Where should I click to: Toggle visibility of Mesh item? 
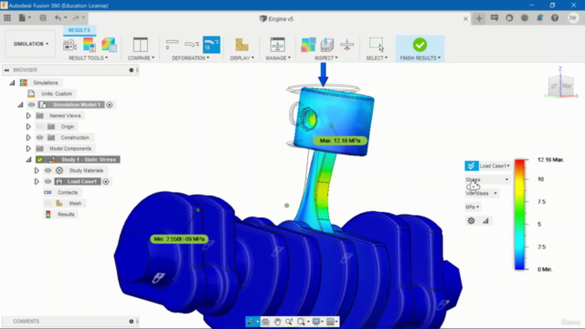tap(48, 203)
